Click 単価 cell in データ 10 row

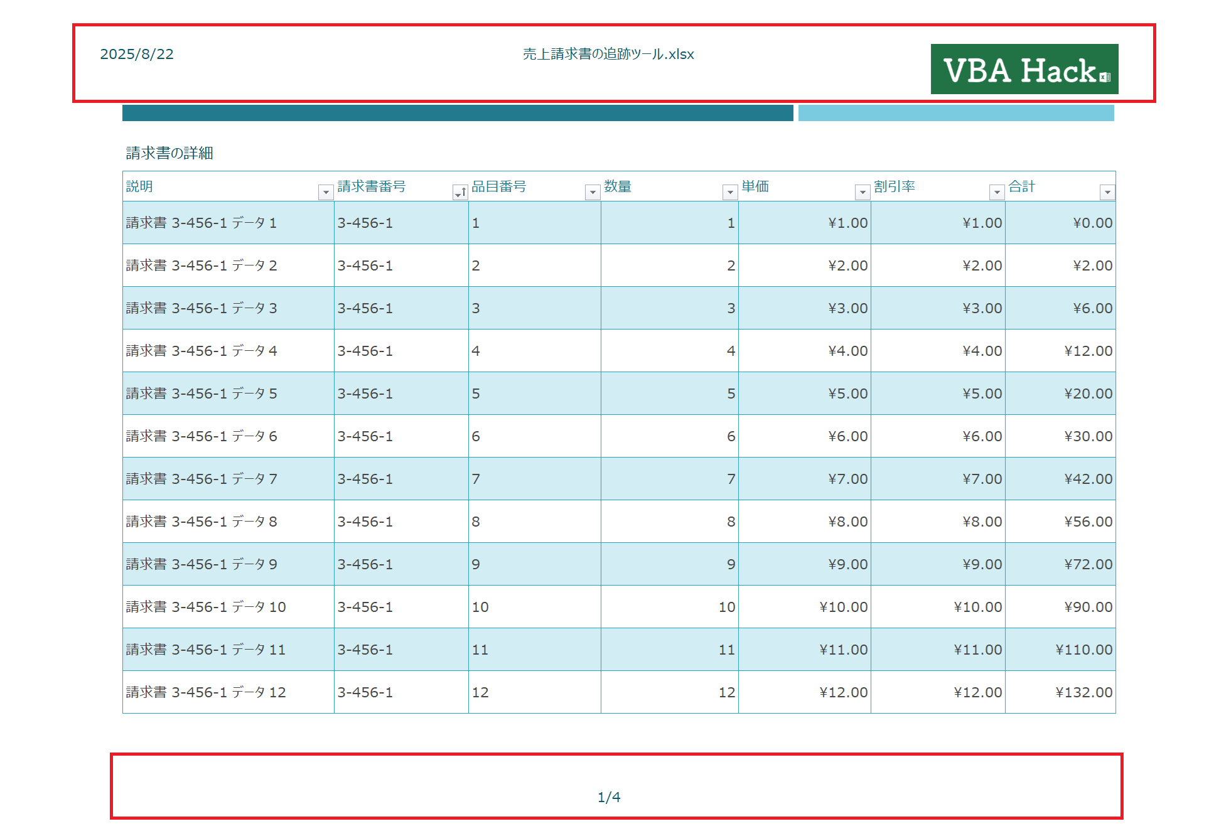[x=805, y=607]
